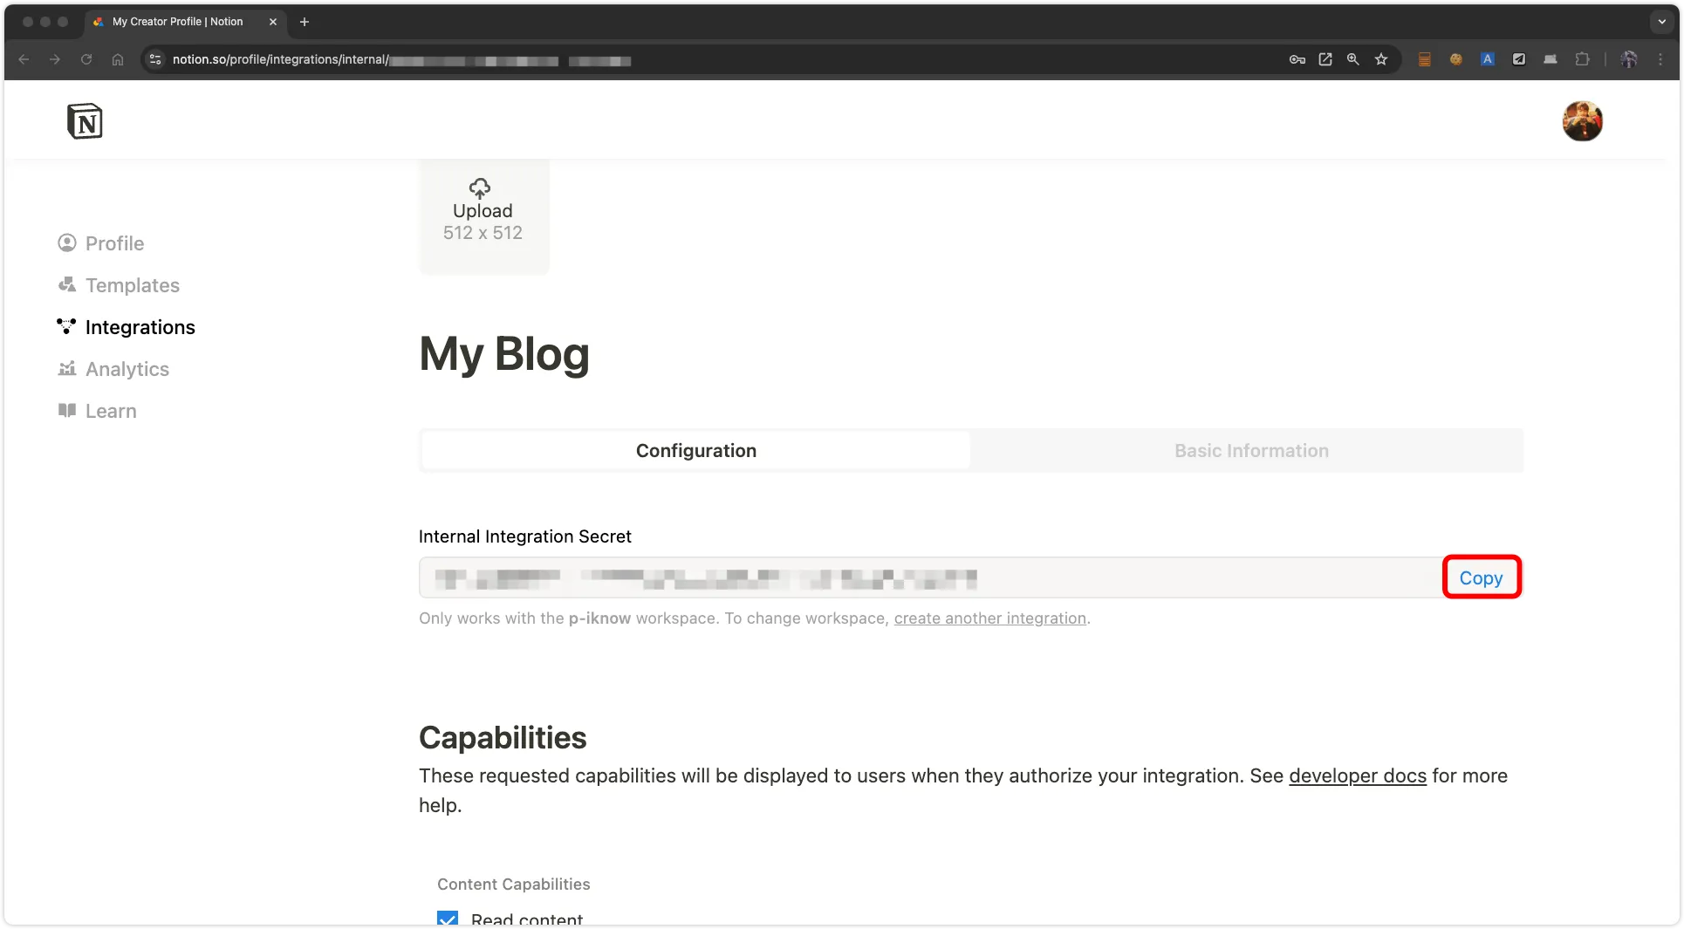Select the Configuration tab

[695, 451]
